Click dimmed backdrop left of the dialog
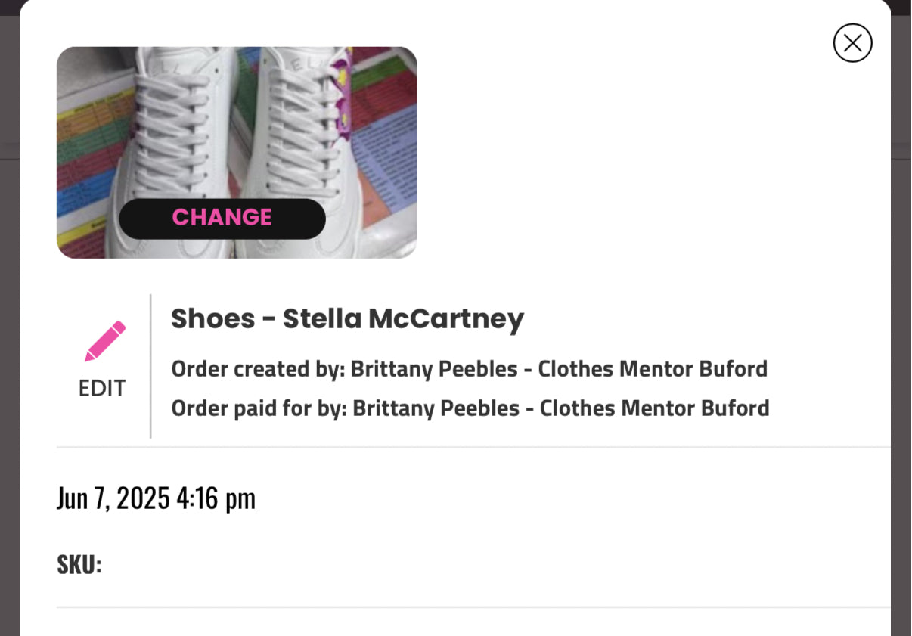912x636 pixels. pyautogui.click(x=9, y=340)
